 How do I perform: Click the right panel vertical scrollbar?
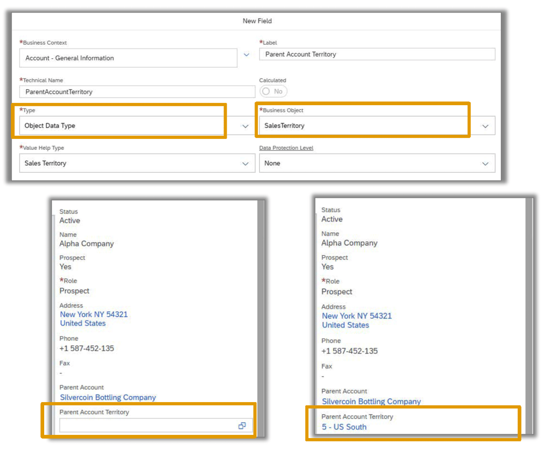529,315
